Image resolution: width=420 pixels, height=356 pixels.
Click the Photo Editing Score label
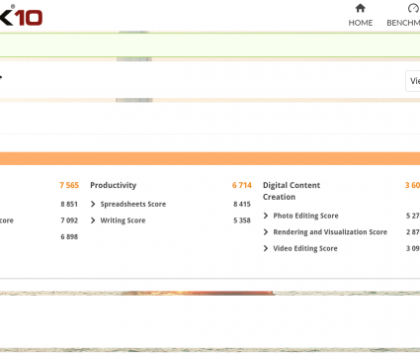[305, 216]
